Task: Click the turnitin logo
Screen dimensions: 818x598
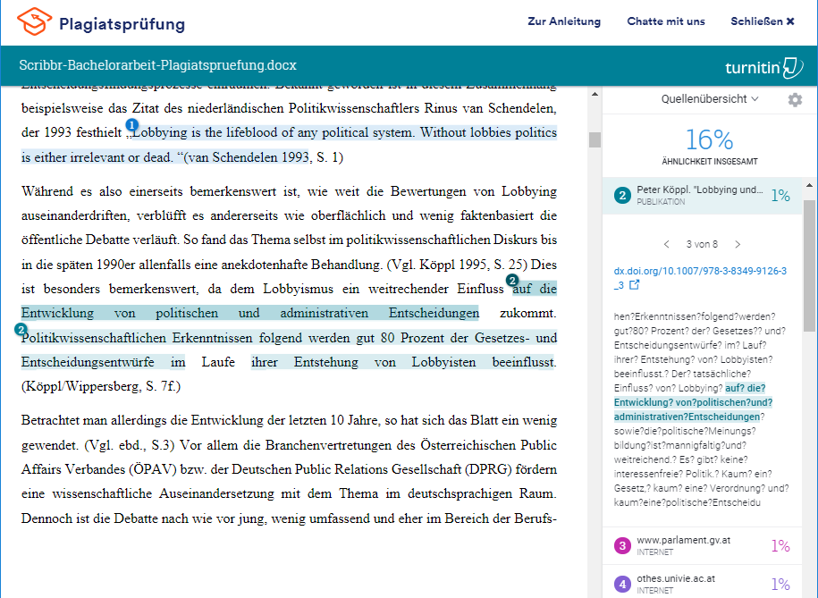Action: tap(763, 67)
